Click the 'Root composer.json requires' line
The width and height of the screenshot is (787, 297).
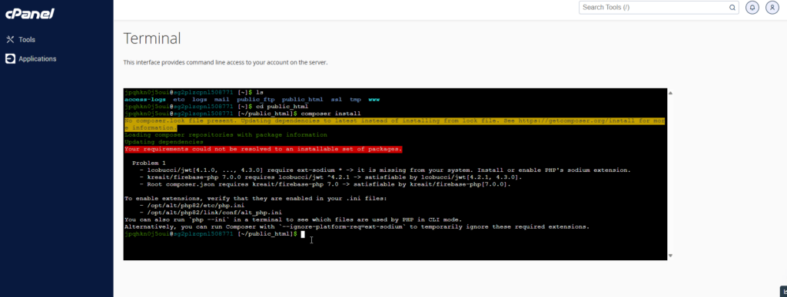point(325,184)
